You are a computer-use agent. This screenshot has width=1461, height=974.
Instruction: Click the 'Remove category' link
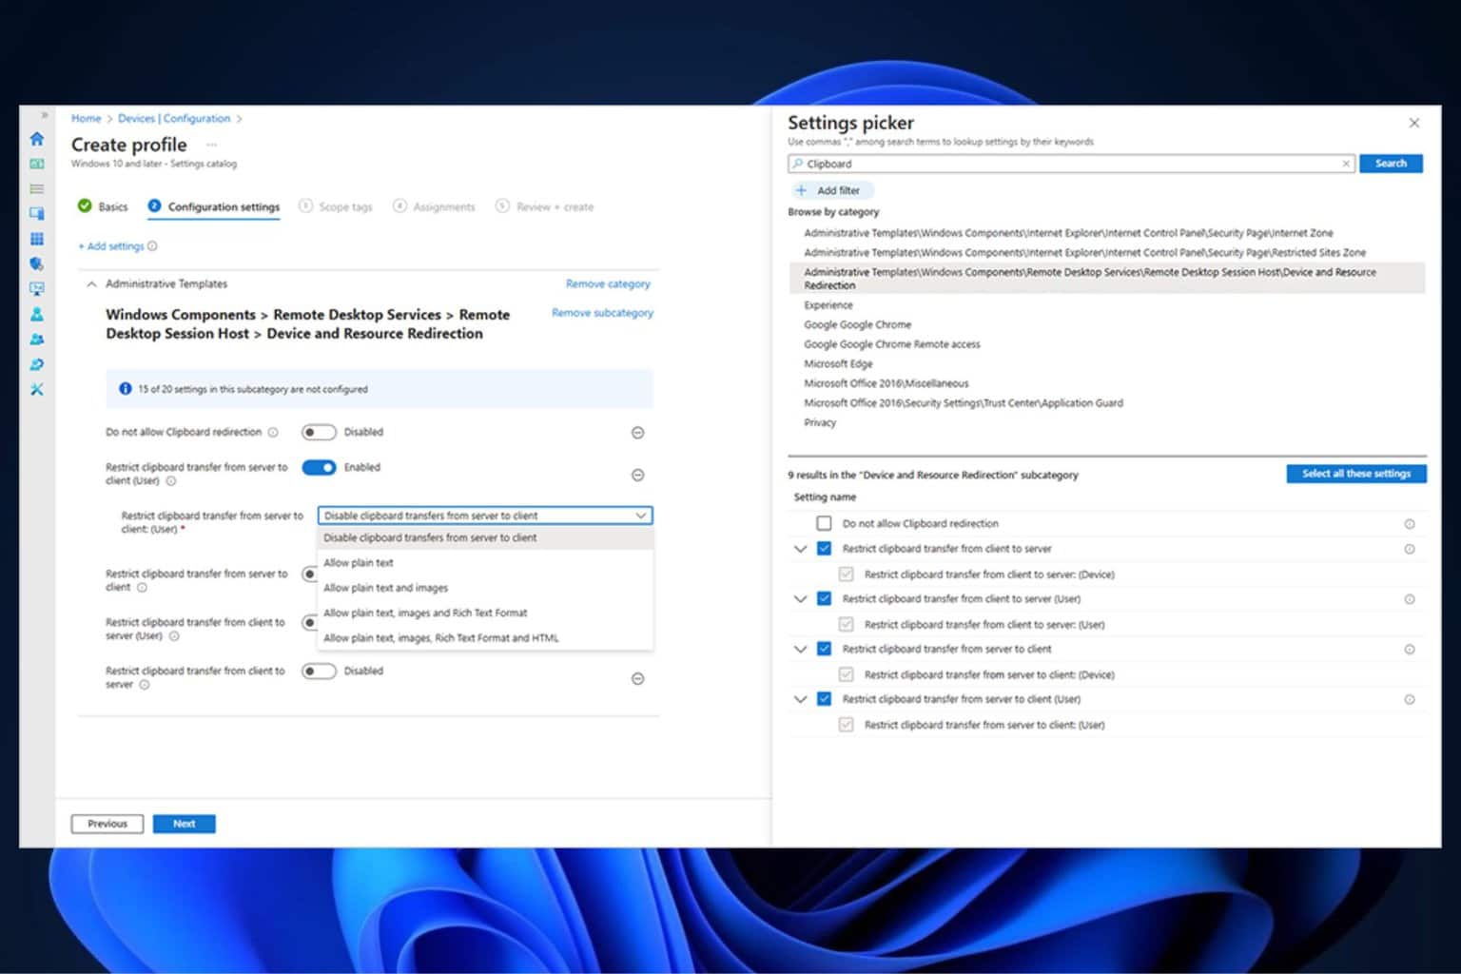point(608,283)
